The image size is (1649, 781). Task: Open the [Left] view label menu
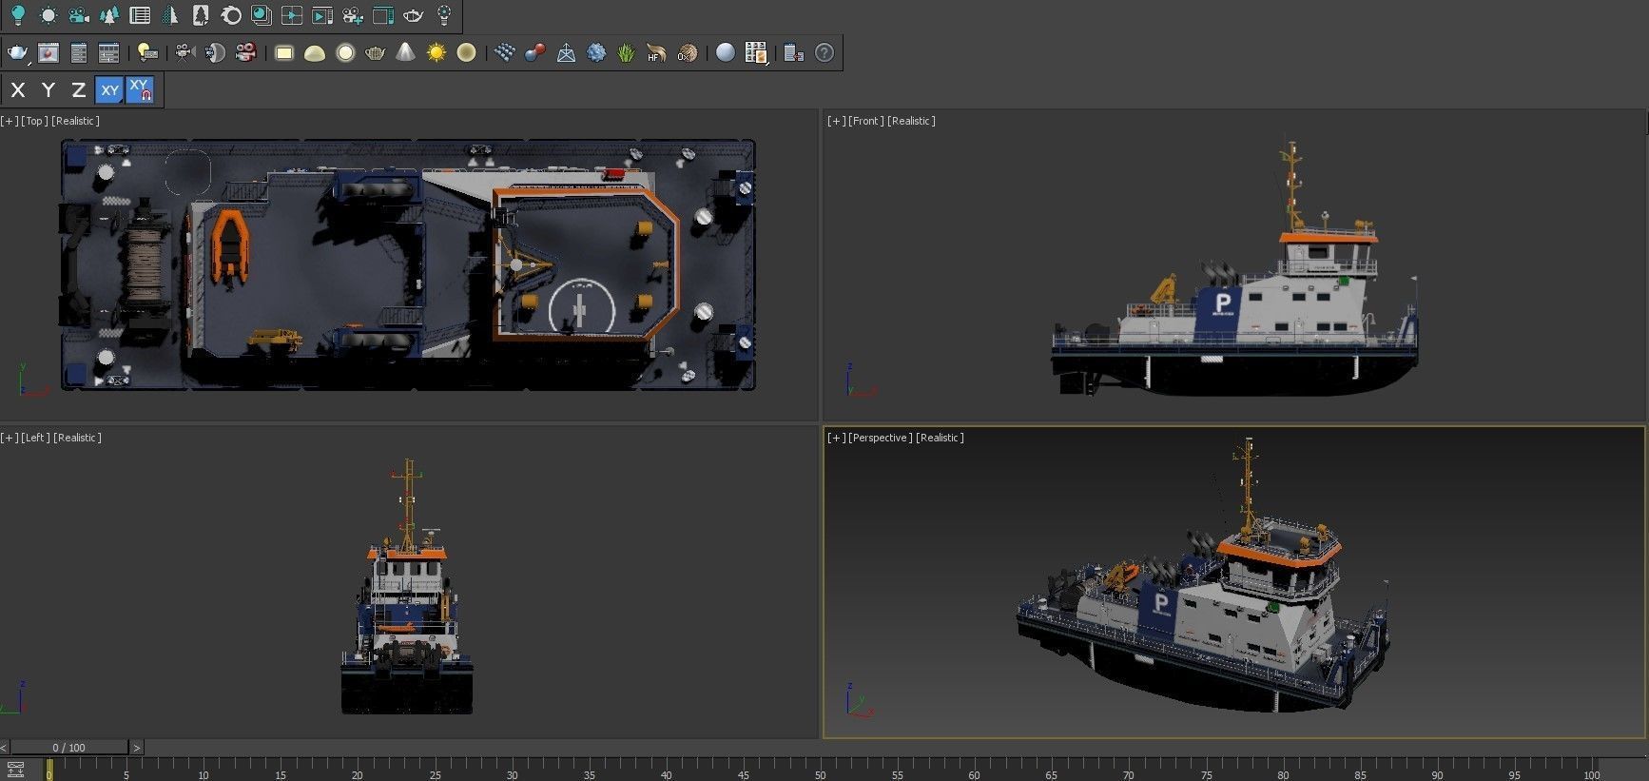36,438
